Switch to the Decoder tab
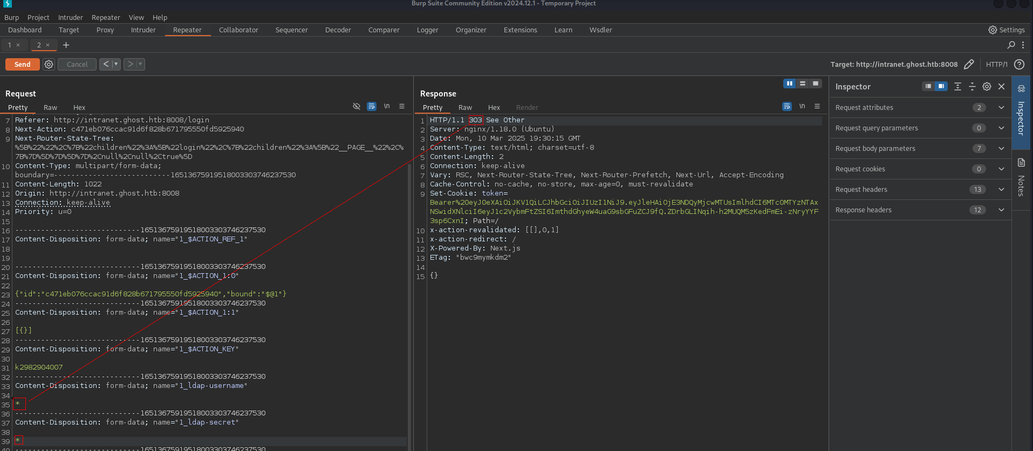This screenshot has height=451, width=1033. pos(338,30)
